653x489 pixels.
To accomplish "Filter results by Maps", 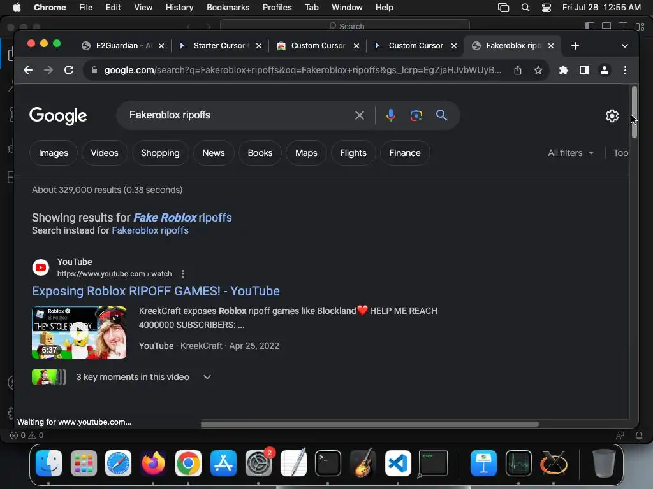I will 306,153.
